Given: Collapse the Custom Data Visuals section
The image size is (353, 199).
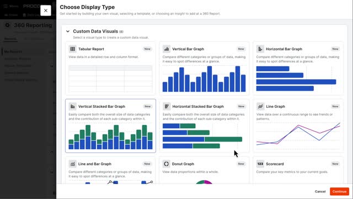Looking at the screenshot, I should click(68, 32).
